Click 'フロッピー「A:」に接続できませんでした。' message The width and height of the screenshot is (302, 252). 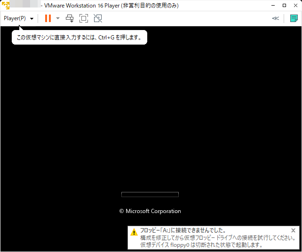pyautogui.click(x=183, y=230)
